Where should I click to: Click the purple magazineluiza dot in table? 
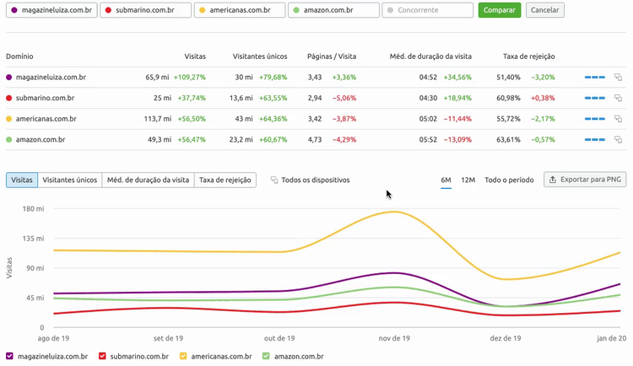pyautogui.click(x=9, y=77)
